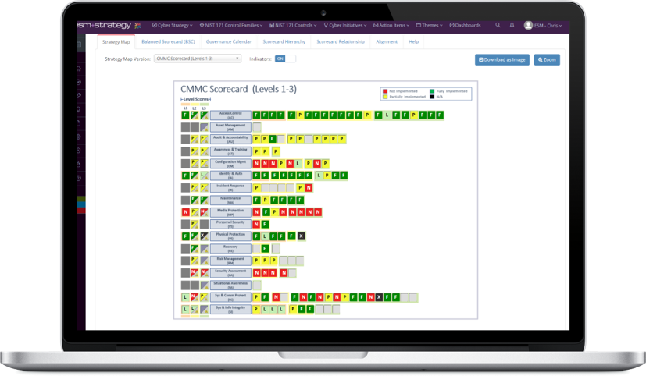
Task: Click the yellow Partially Implemented legend swatch
Action: point(385,97)
